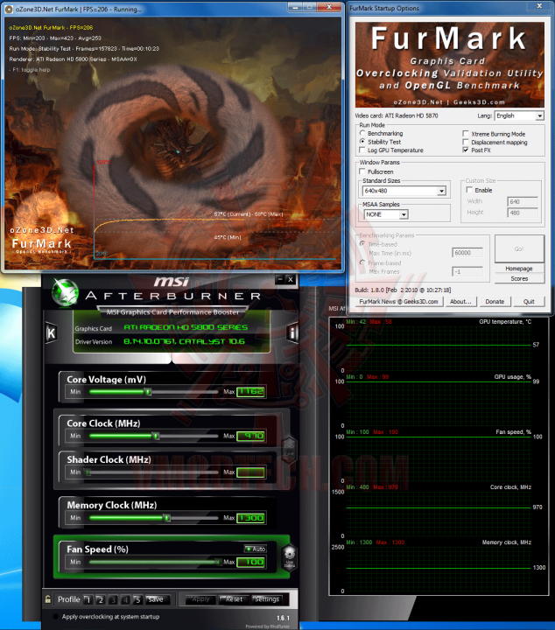The width and height of the screenshot is (555, 630).
Task: Click the FurMark render window title icon
Action: pyautogui.click(x=9, y=9)
